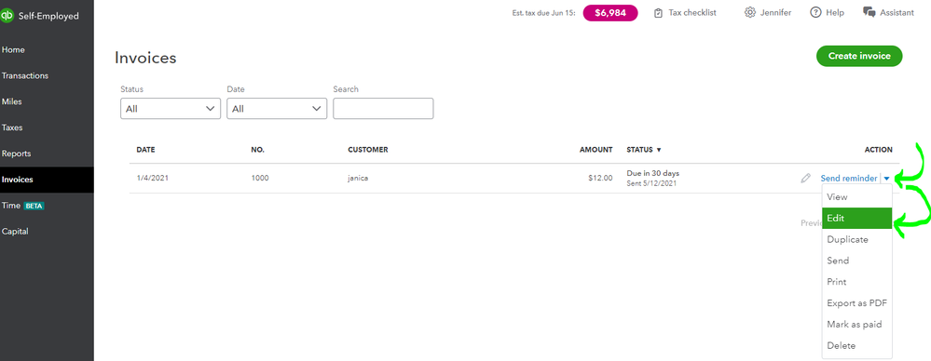931x361 pixels.
Task: Click the Create invoice button
Action: (x=859, y=56)
